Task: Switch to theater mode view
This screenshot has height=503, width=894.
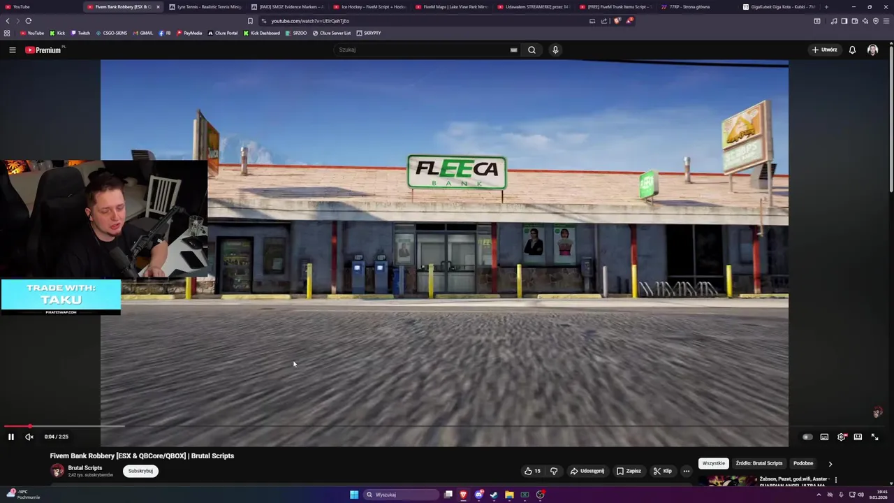Action: (x=858, y=437)
